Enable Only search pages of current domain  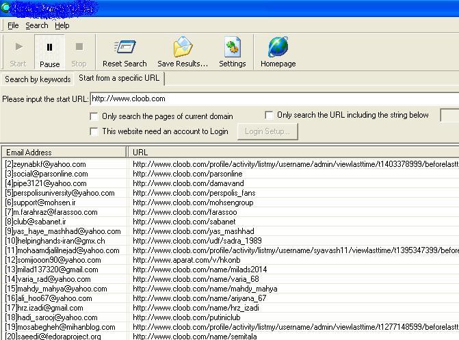94,116
